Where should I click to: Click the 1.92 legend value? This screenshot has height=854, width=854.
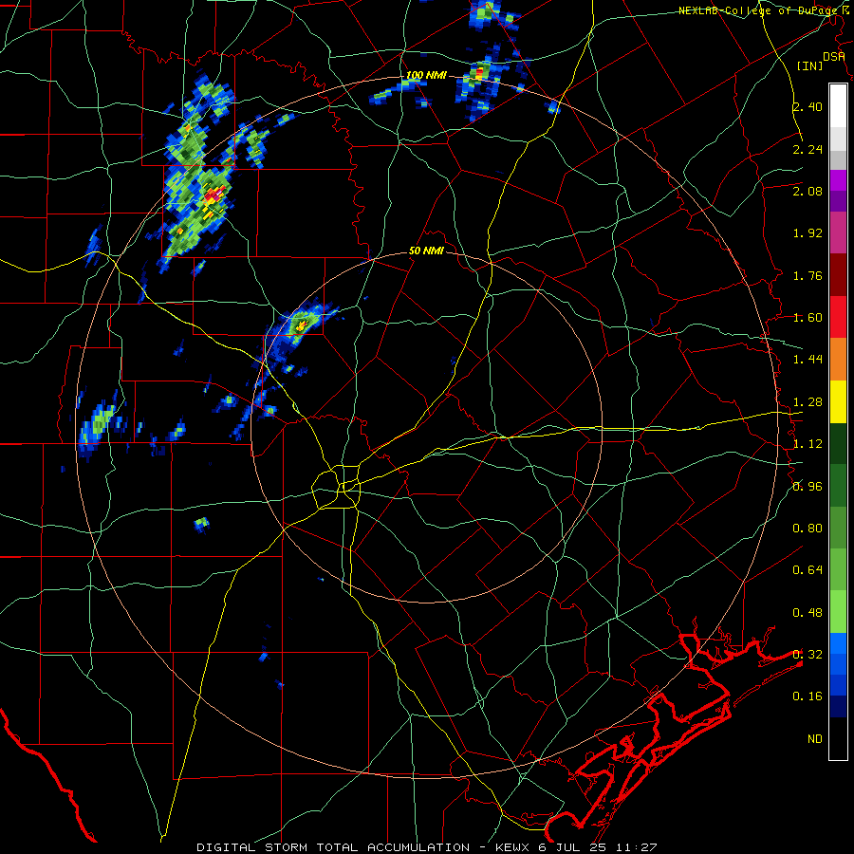point(808,233)
